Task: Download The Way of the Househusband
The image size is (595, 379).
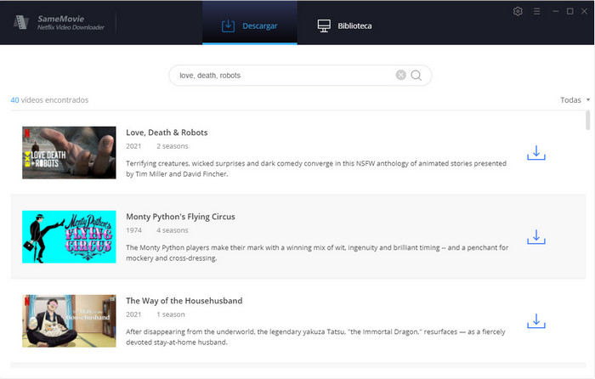Action: point(535,321)
